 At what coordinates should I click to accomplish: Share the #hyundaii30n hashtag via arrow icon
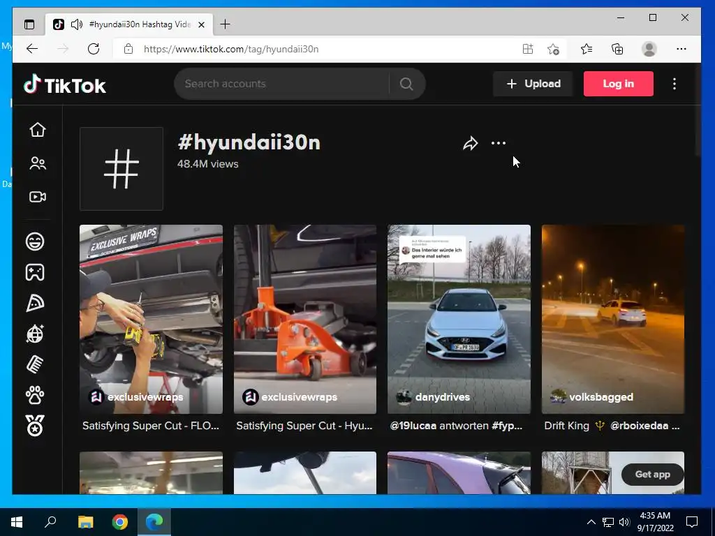[x=470, y=143]
